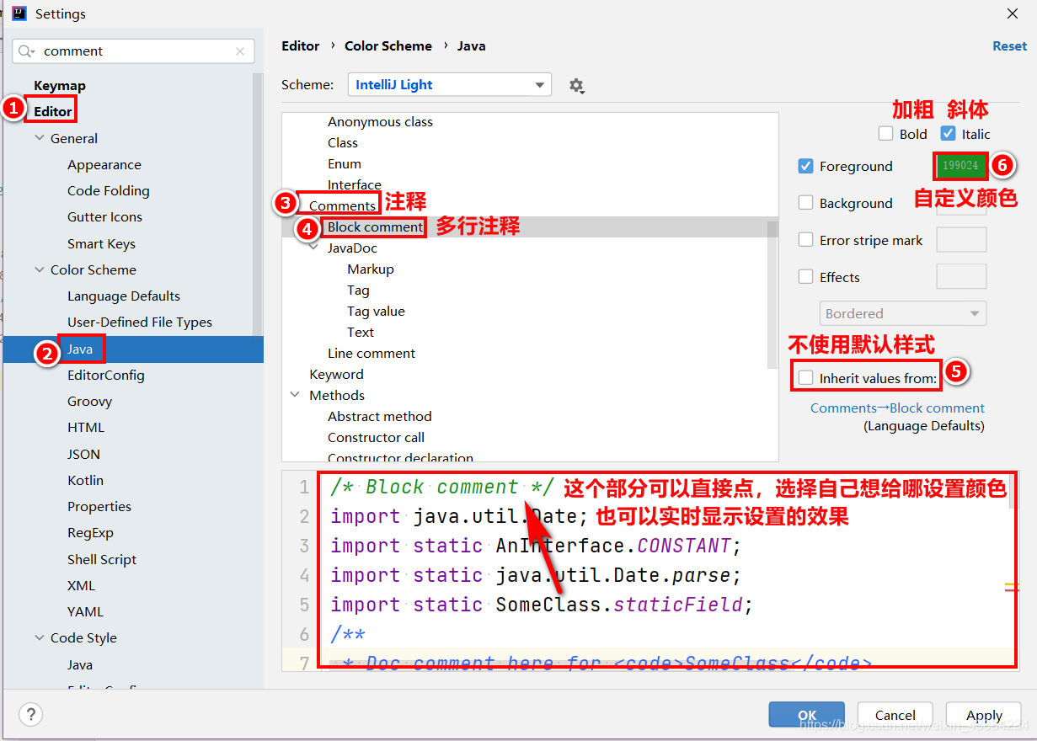Open the Bordered effects dropdown
Screen dimensions: 1037x741
(902, 313)
